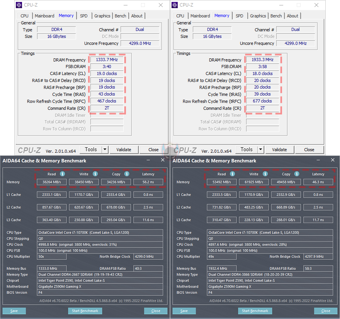
Task: Click the 38264 MB/s memory read field
Action: pos(52,182)
